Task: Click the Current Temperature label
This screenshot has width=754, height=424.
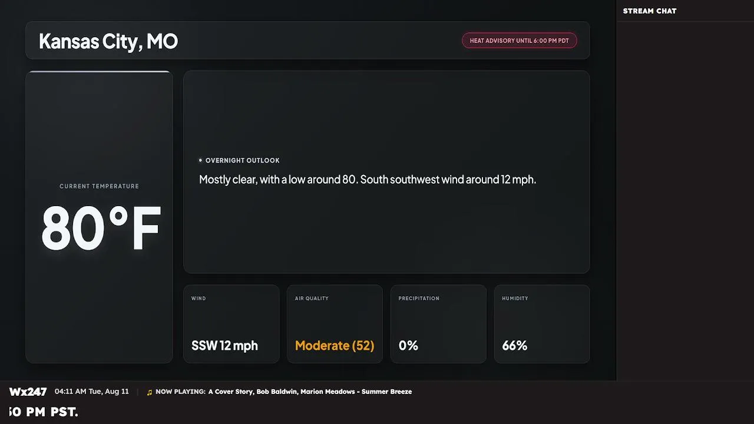Action: [99, 186]
